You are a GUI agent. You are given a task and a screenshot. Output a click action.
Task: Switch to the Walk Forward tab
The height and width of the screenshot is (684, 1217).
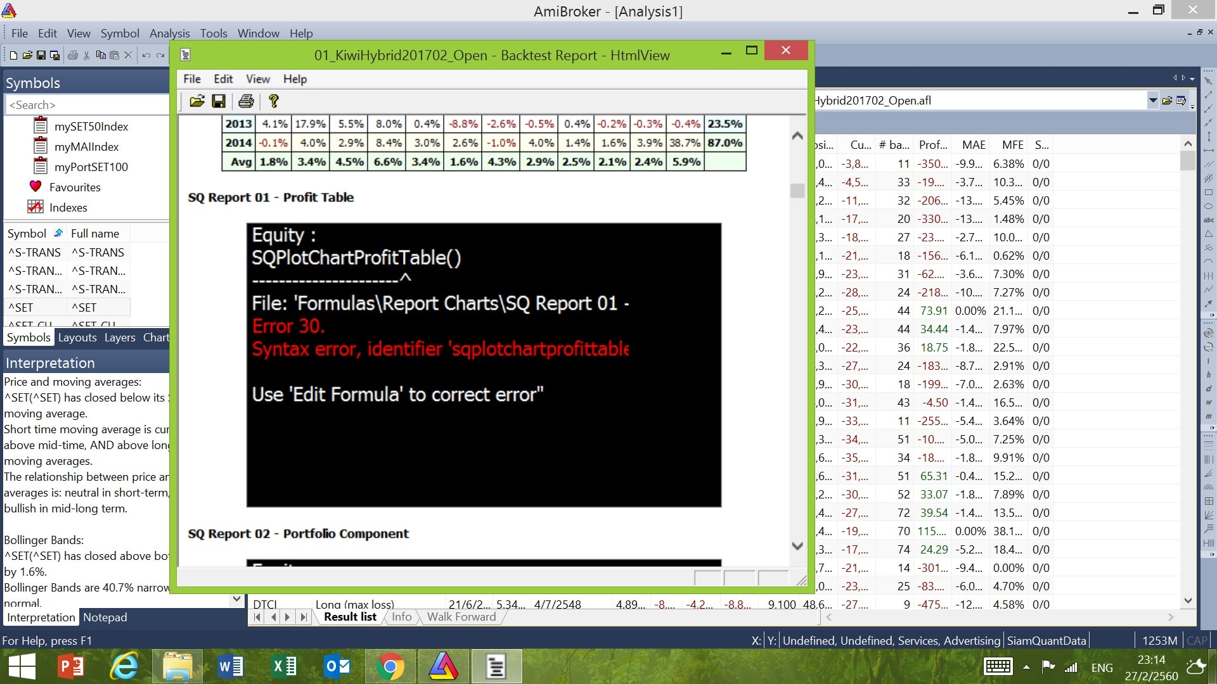pyautogui.click(x=461, y=617)
